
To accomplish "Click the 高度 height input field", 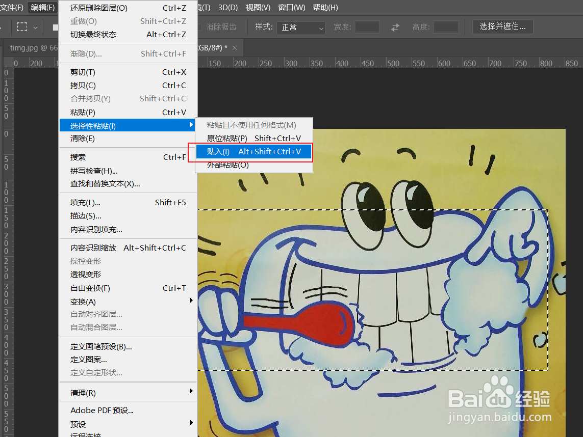I will [446, 27].
